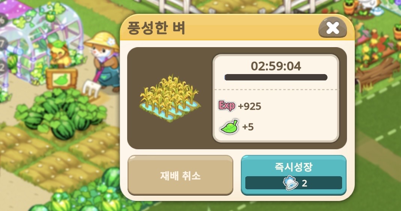The width and height of the screenshot is (401, 211).
Task: Click the green leaf reward icon
Action: coord(229,126)
